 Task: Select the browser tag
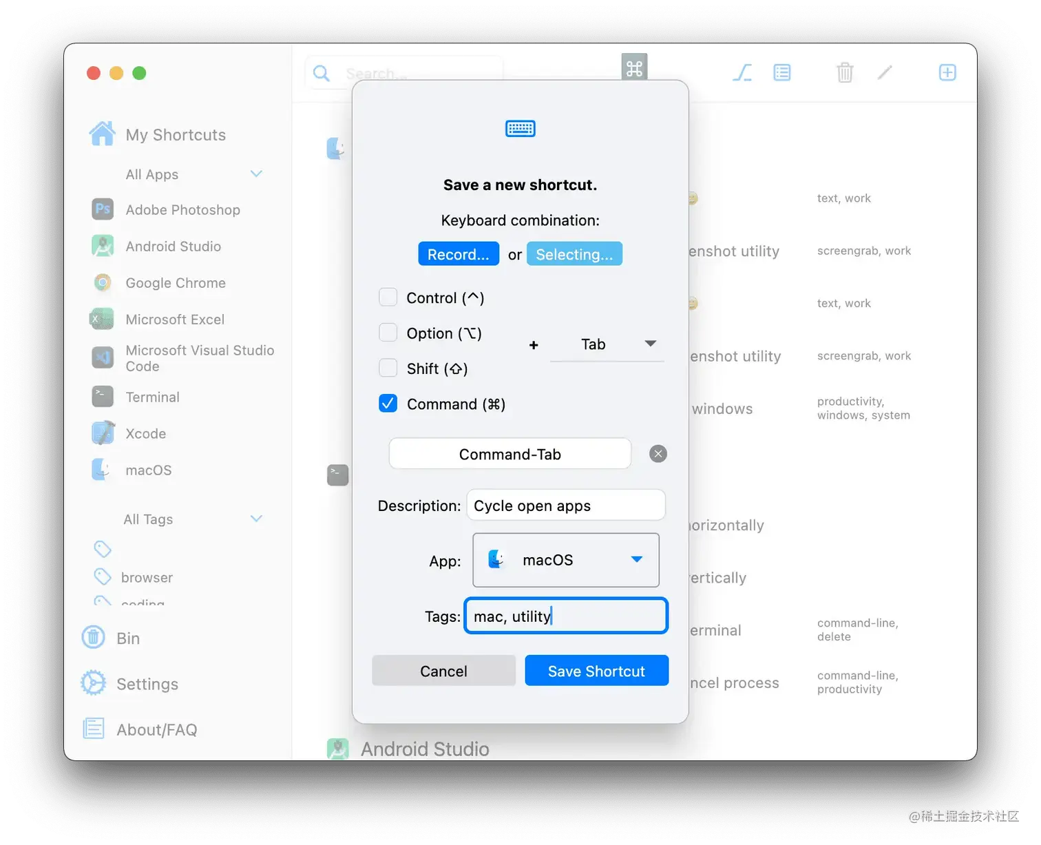[x=147, y=578]
